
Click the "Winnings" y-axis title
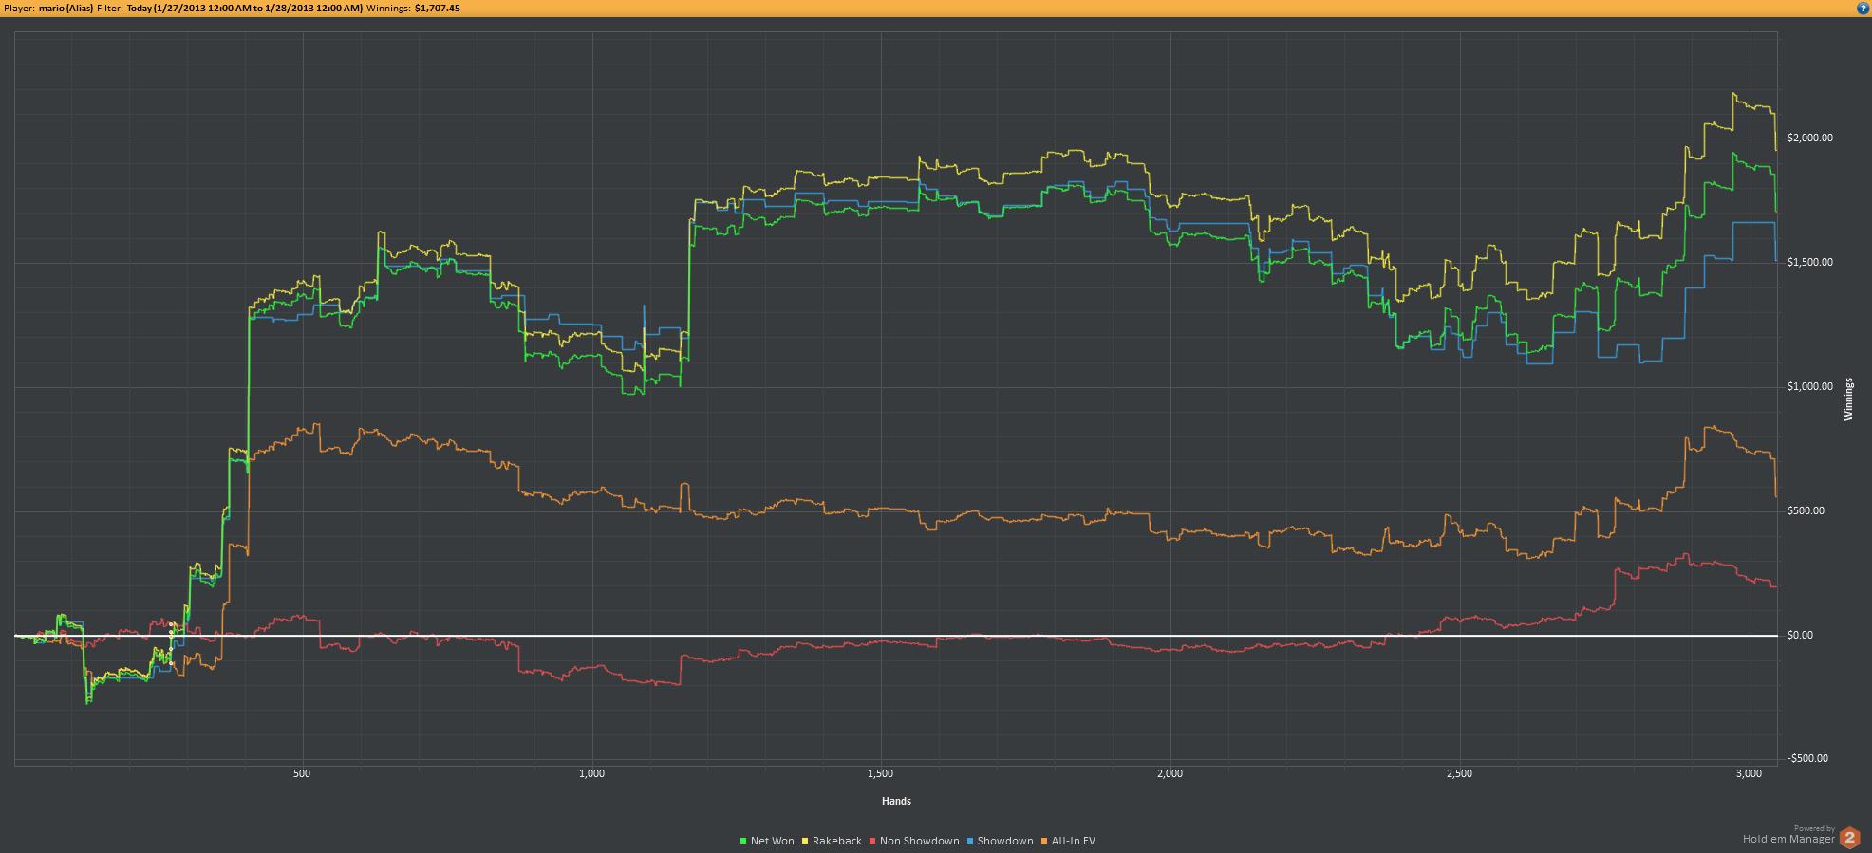tap(1848, 399)
